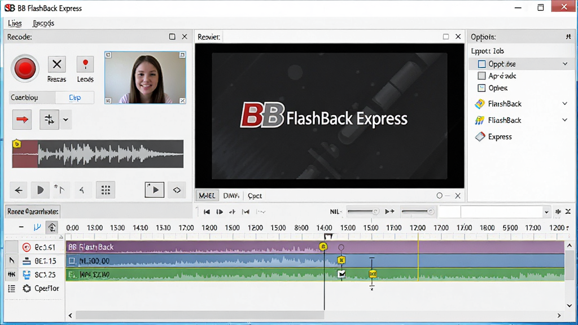This screenshot has width=578, height=325.
Task: Click the Cperflor gear row
Action: (x=41, y=288)
